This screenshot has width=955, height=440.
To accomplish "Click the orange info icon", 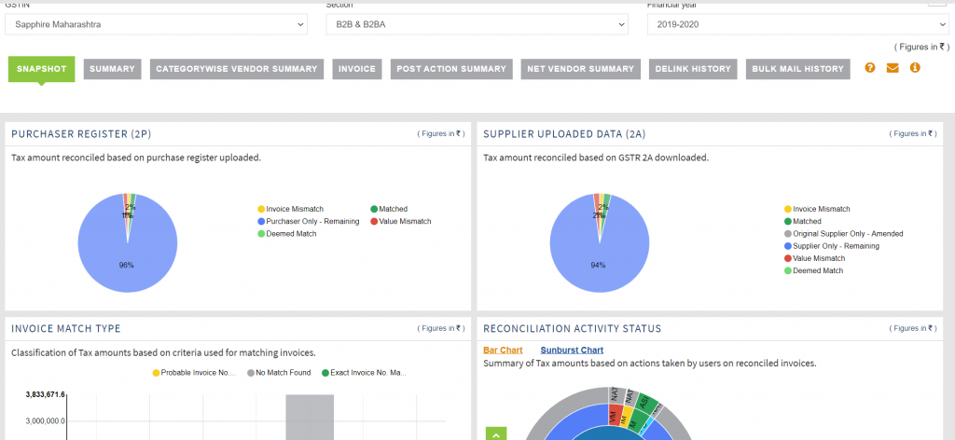I will [x=915, y=68].
